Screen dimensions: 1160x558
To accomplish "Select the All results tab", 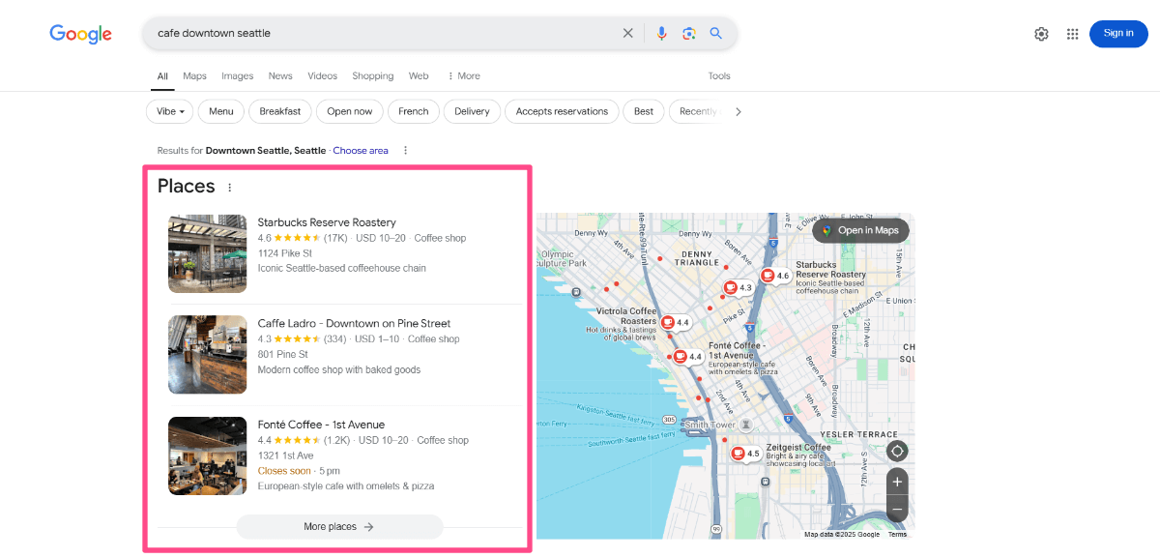I will point(162,76).
